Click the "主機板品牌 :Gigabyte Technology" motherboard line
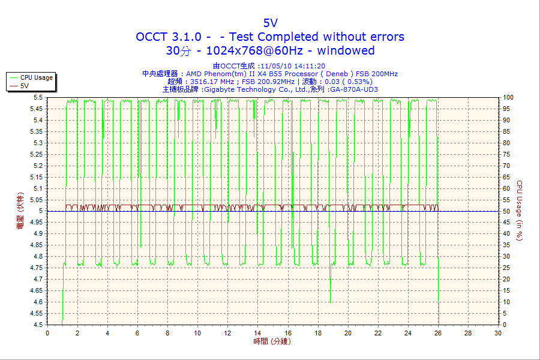Image resolution: width=540 pixels, height=360 pixels. click(x=270, y=89)
